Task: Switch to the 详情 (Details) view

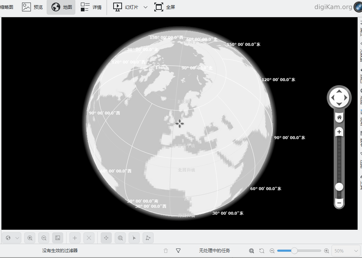Action: coord(91,7)
